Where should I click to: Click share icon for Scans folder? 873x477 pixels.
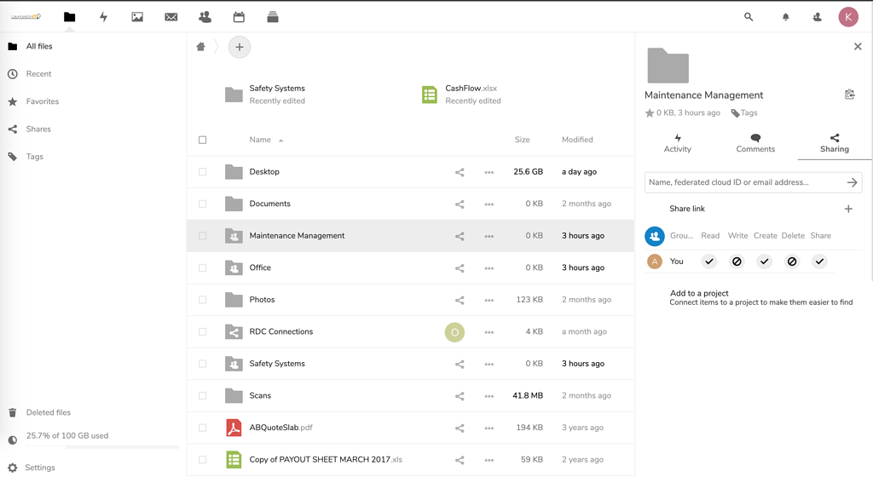(x=460, y=396)
